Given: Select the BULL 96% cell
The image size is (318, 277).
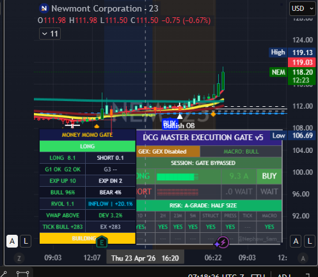Looking at the screenshot, I should point(63,193).
